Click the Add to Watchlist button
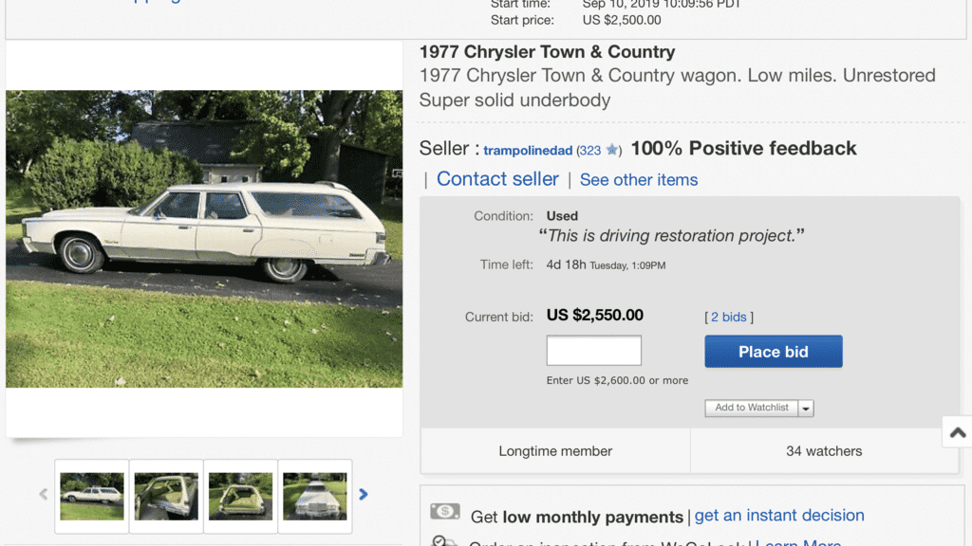Image resolution: width=972 pixels, height=546 pixels. coord(751,409)
